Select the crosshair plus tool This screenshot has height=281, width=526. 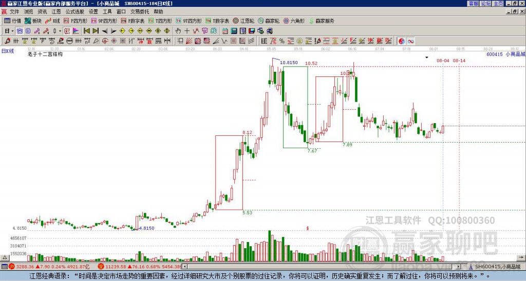(x=187, y=31)
